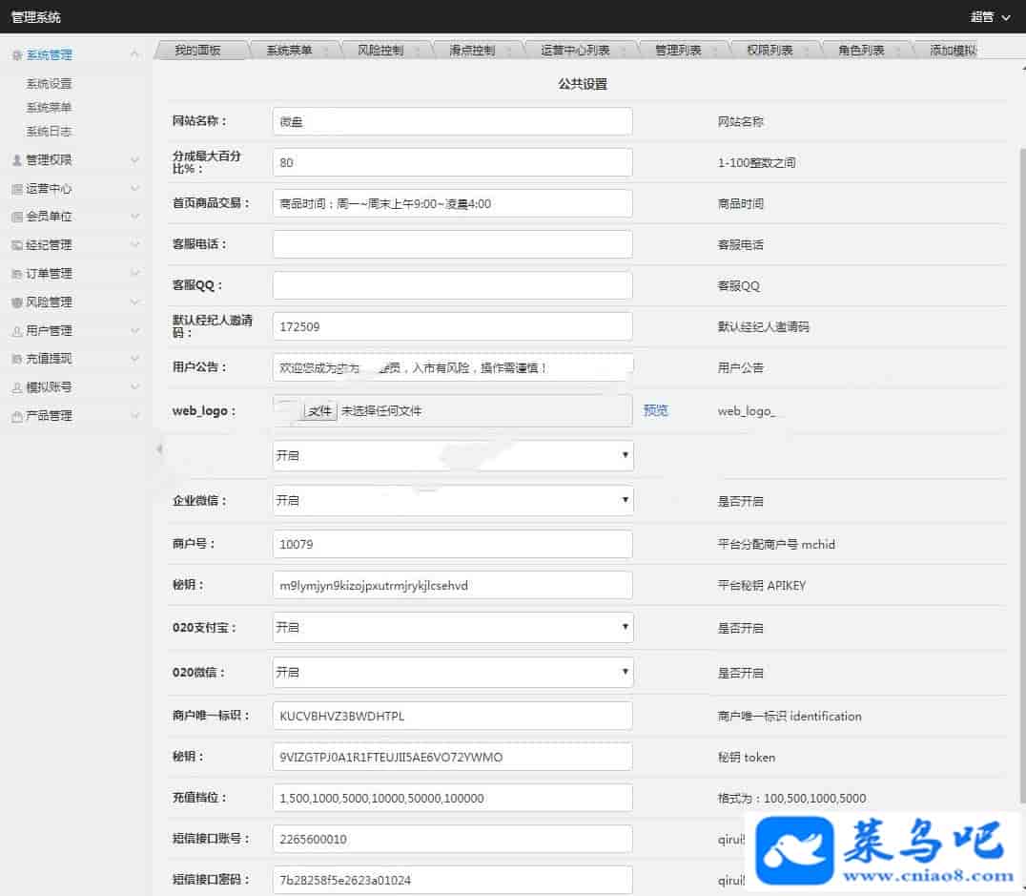Click the gear icon beside 系统管理
Screen dimensions: 1026x896
click(17, 55)
